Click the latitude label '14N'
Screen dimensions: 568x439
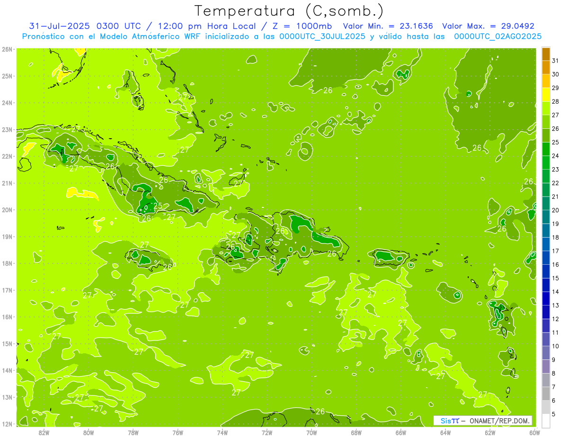7,370
